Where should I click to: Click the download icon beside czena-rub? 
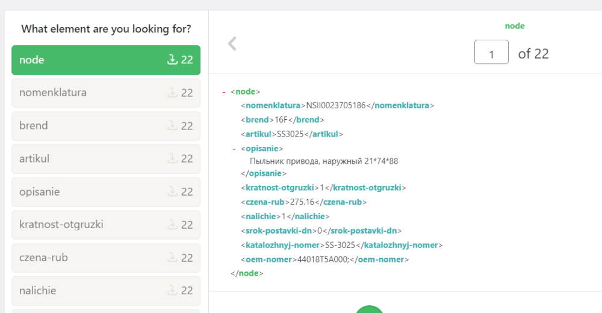point(172,258)
